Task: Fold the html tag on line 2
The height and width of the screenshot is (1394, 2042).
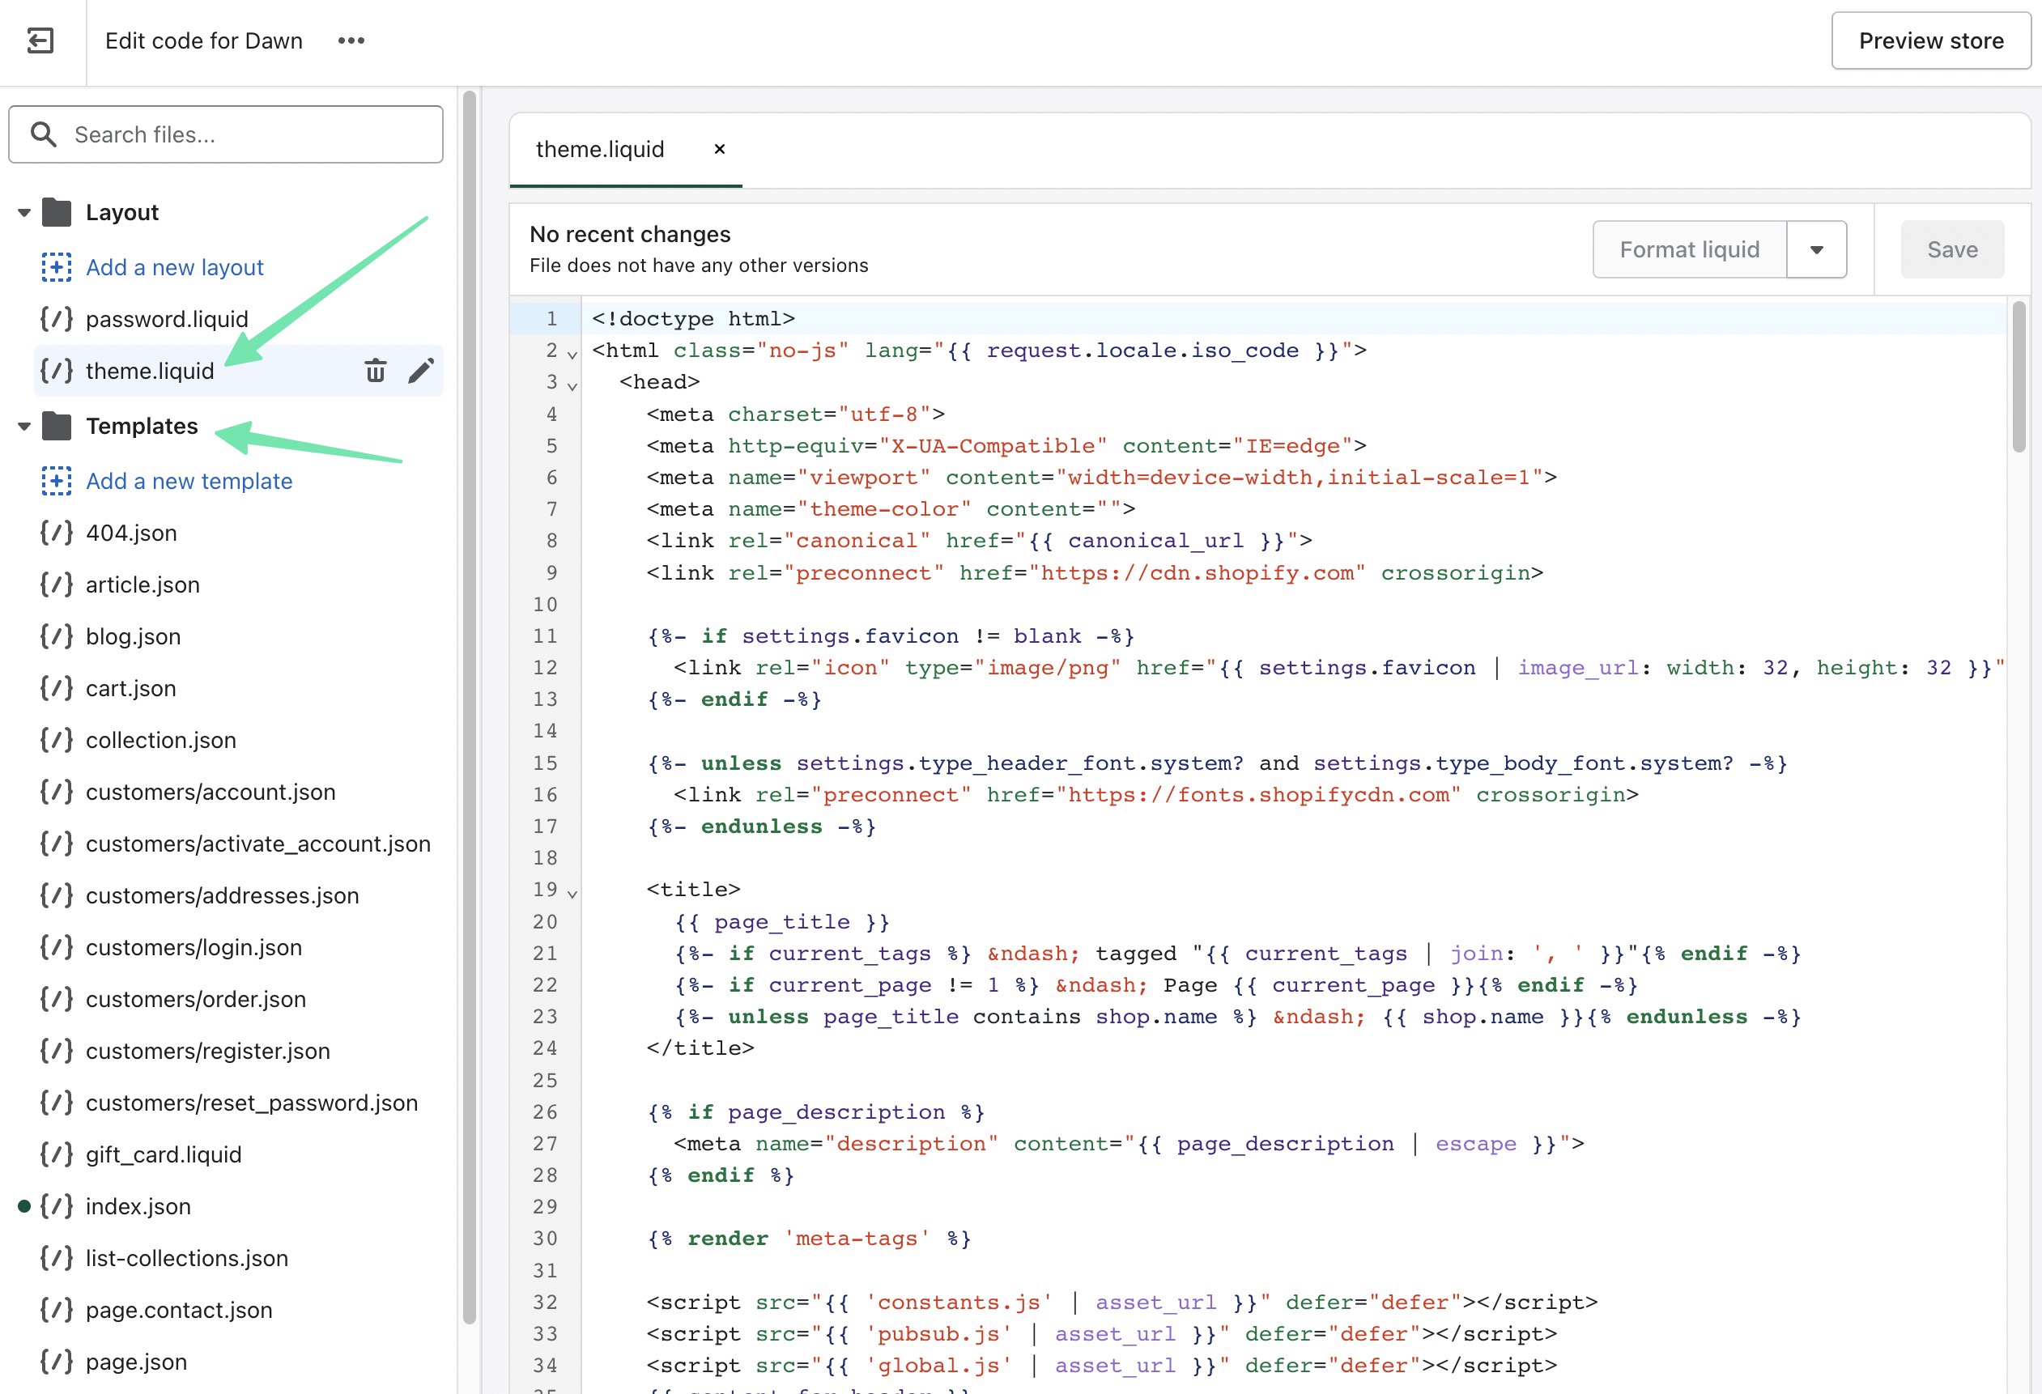Action: coord(572,355)
